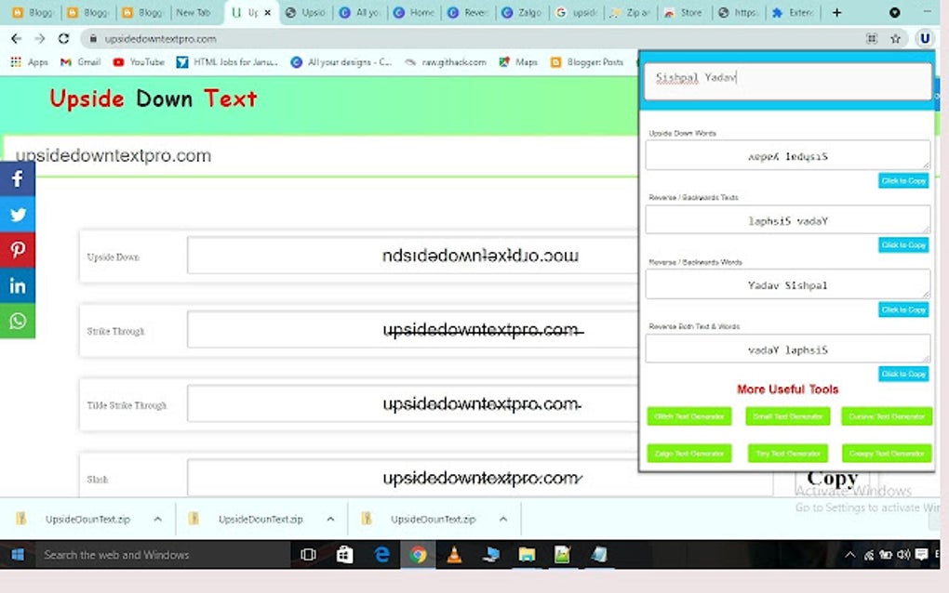Expand the UpsideDounText.zip download options chevron
Image resolution: width=949 pixels, height=593 pixels.
157,519
